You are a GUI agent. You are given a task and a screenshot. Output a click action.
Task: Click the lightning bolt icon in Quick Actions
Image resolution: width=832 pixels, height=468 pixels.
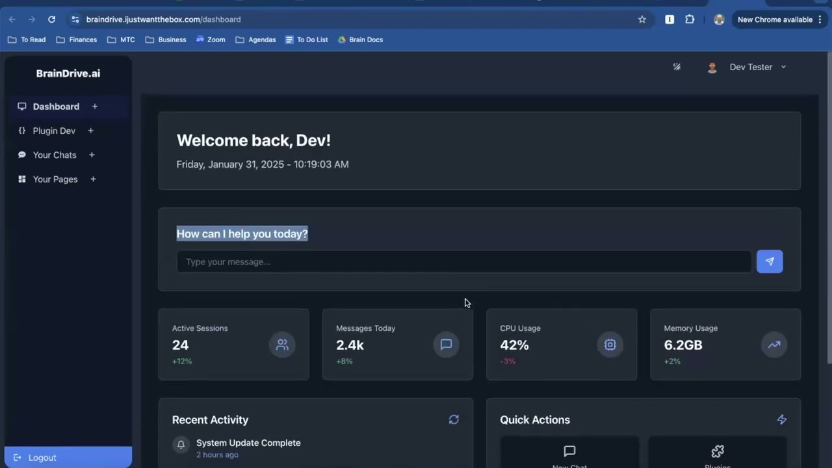[x=781, y=420]
